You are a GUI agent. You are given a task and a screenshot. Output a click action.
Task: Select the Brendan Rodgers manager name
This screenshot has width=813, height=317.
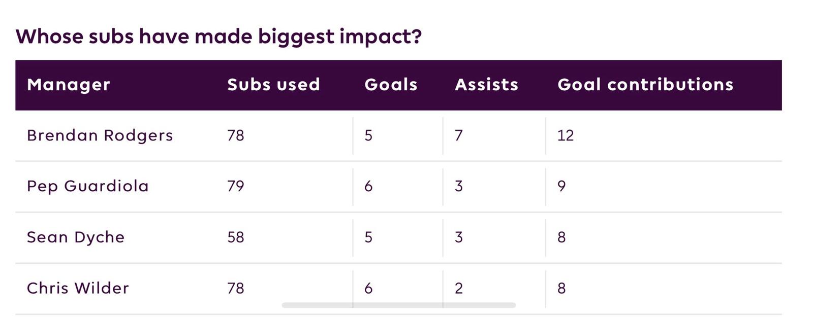coord(100,135)
